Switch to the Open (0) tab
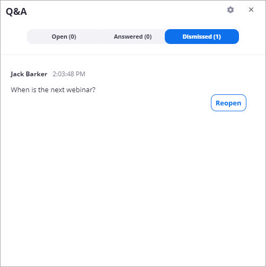The height and width of the screenshot is (267, 266). pos(64,37)
